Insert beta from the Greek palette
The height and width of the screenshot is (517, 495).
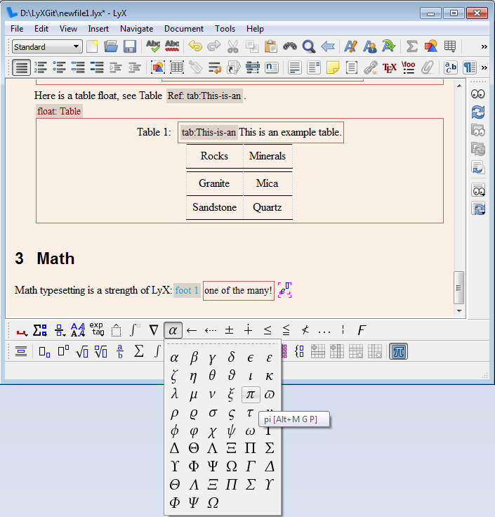click(x=194, y=358)
